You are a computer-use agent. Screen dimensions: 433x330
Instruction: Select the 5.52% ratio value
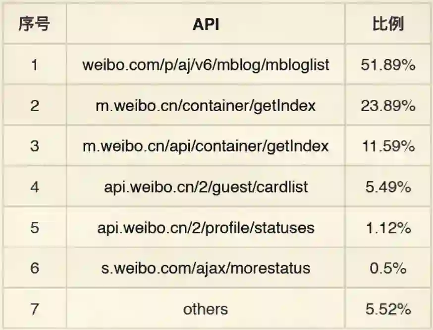coord(388,309)
